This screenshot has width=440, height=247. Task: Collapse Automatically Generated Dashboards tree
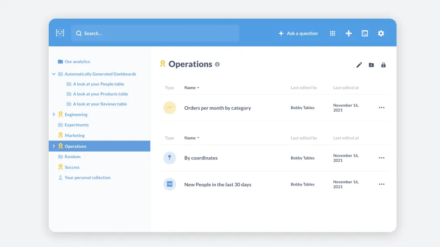tap(54, 74)
